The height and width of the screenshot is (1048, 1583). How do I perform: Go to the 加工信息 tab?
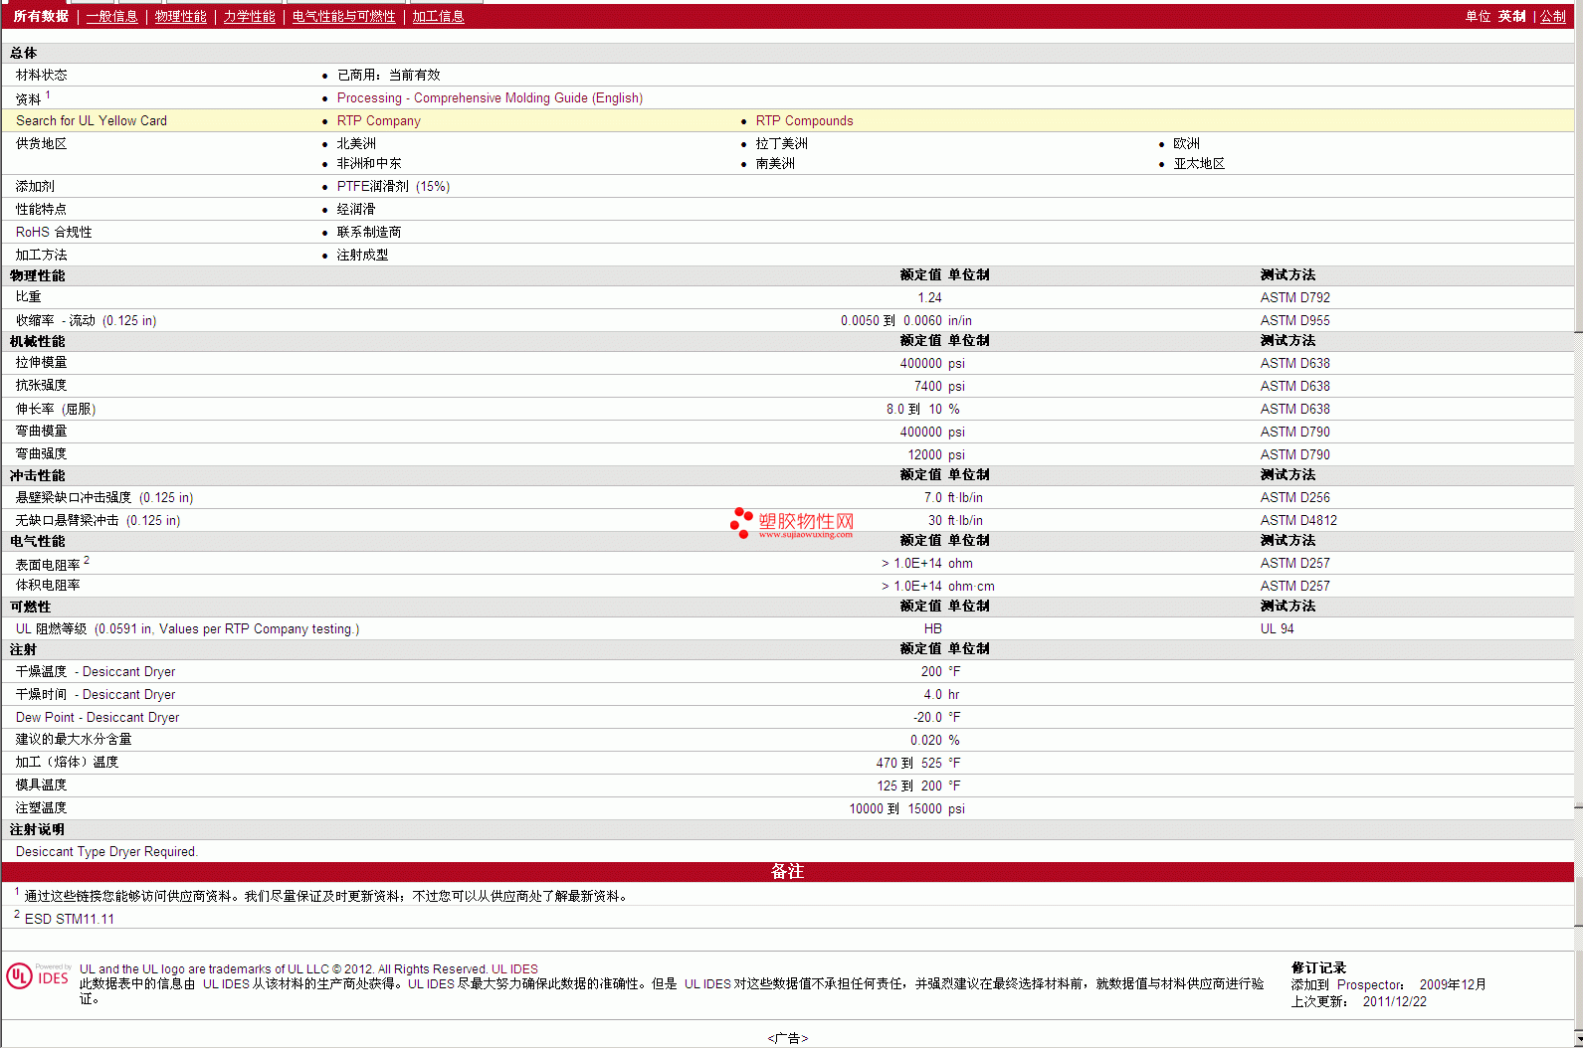click(438, 16)
